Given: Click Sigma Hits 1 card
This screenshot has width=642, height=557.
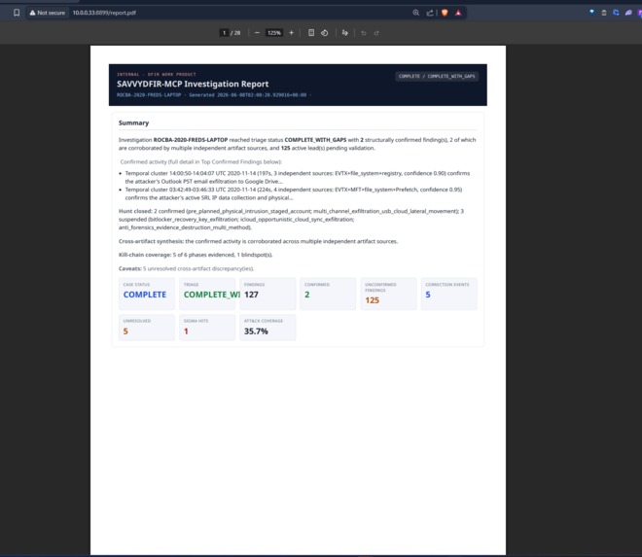Looking at the screenshot, I should tap(207, 328).
